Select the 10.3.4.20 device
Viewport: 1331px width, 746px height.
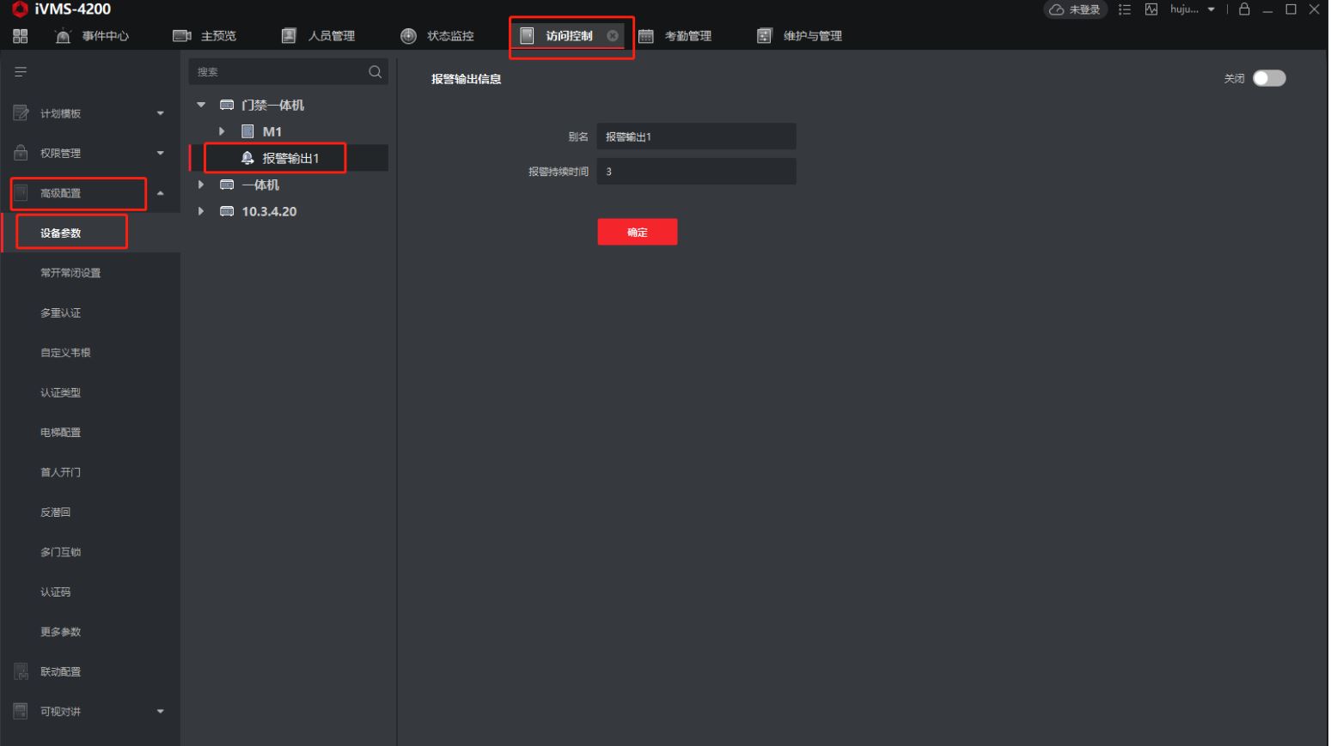pyautogui.click(x=269, y=211)
